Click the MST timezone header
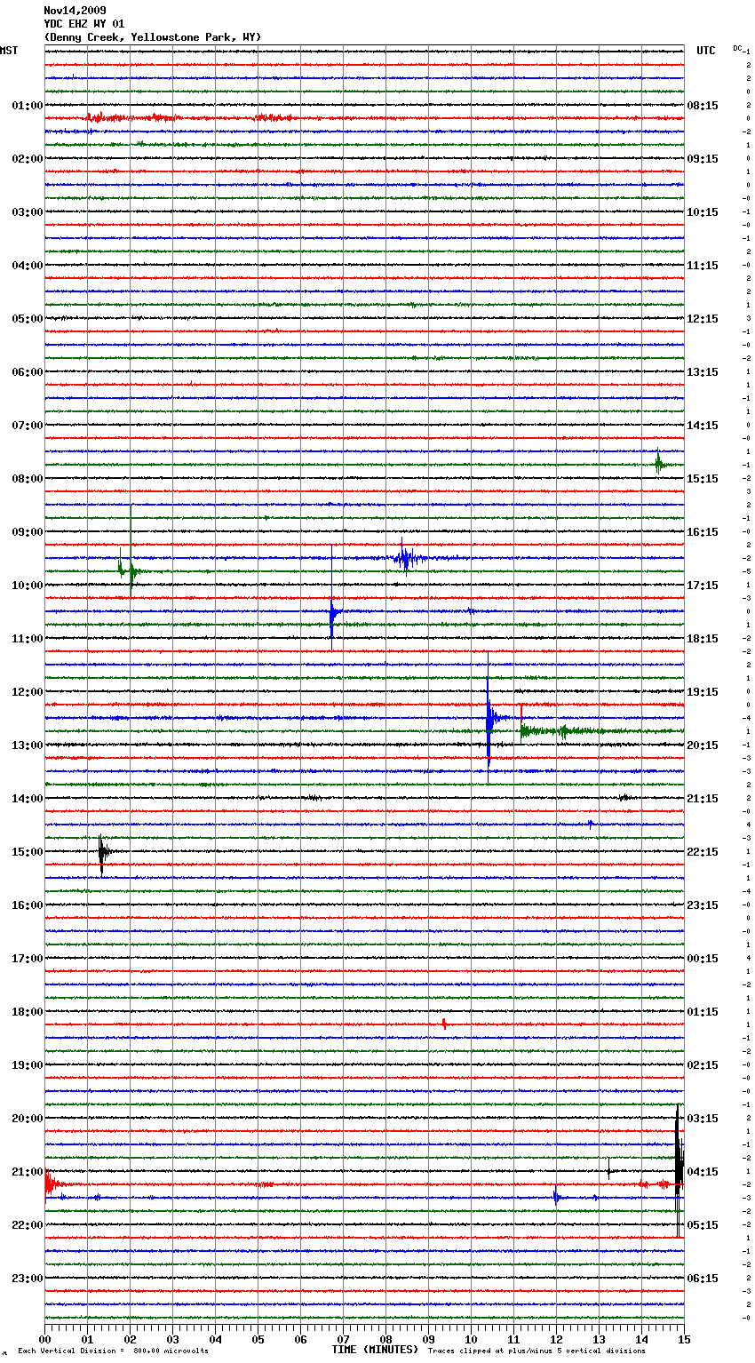 [x=9, y=51]
